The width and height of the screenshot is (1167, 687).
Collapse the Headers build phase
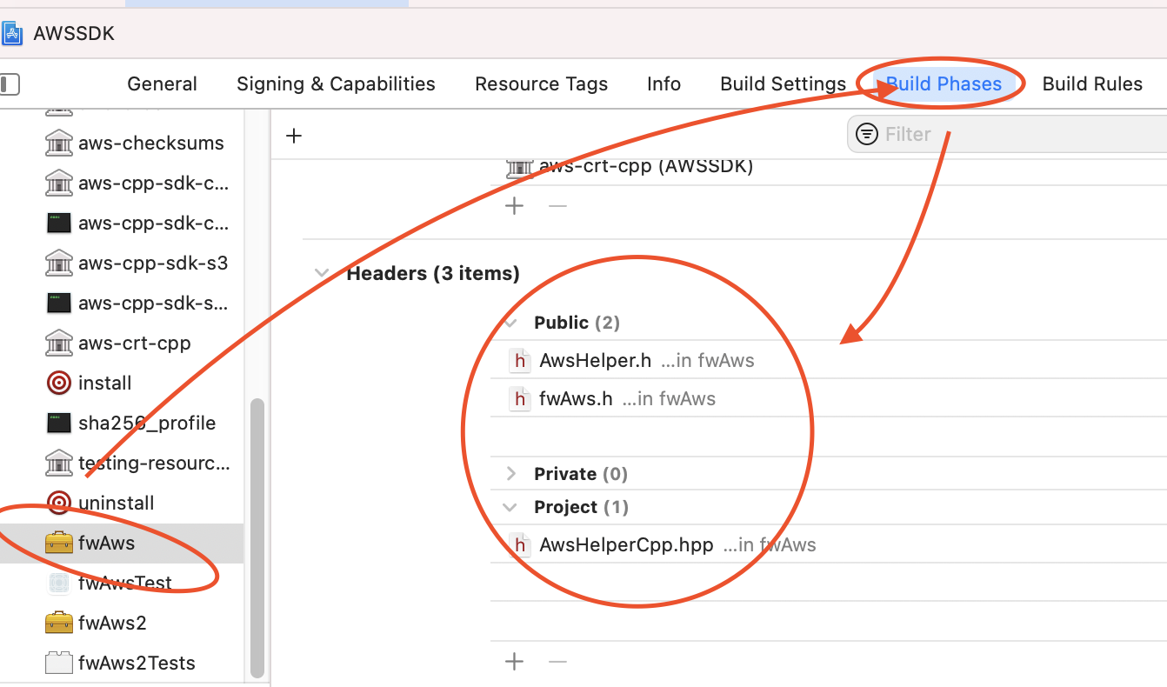tap(323, 272)
